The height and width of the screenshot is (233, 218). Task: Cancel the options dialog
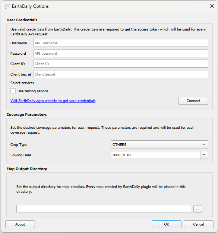pyautogui.click(x=199, y=224)
